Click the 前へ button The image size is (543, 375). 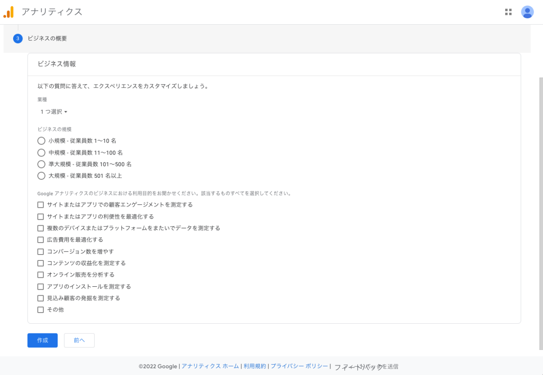click(79, 340)
